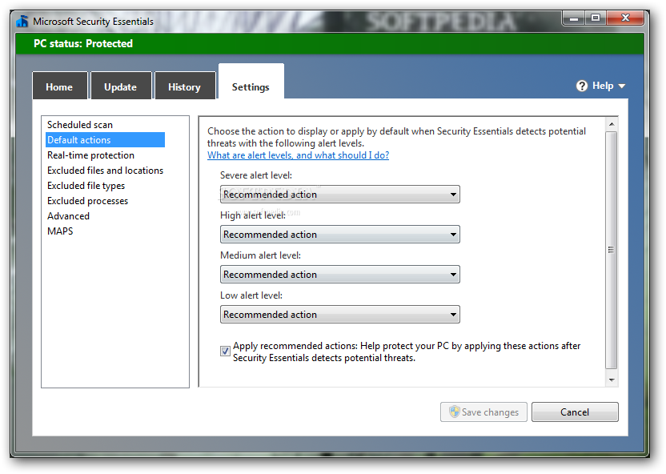Open Excluded files and locations settings

click(106, 171)
